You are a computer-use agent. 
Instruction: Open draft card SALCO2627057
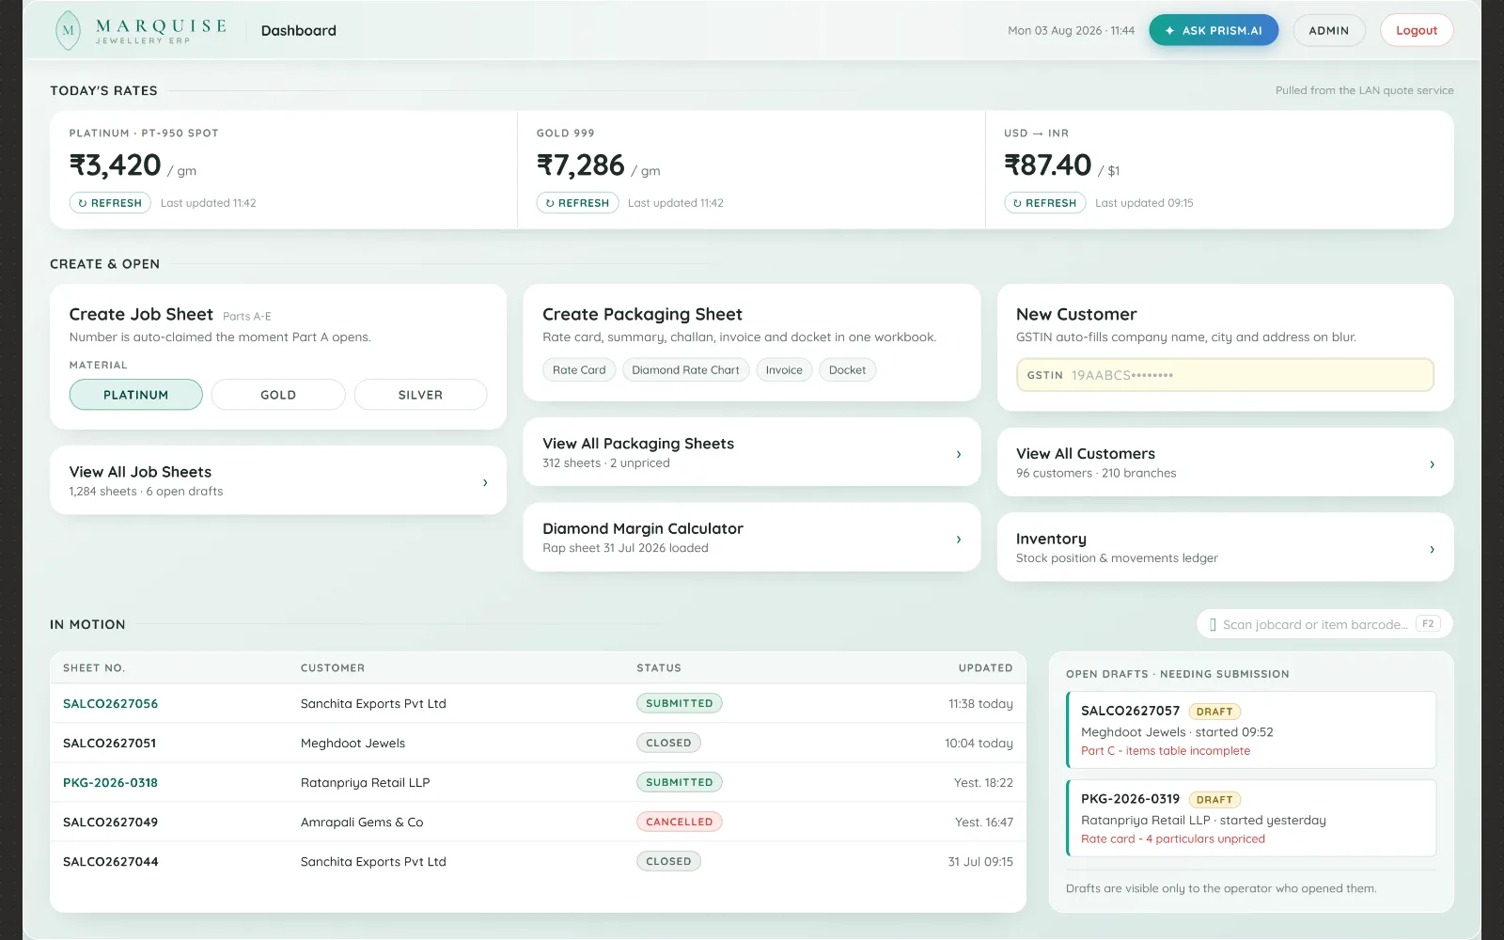(1251, 730)
